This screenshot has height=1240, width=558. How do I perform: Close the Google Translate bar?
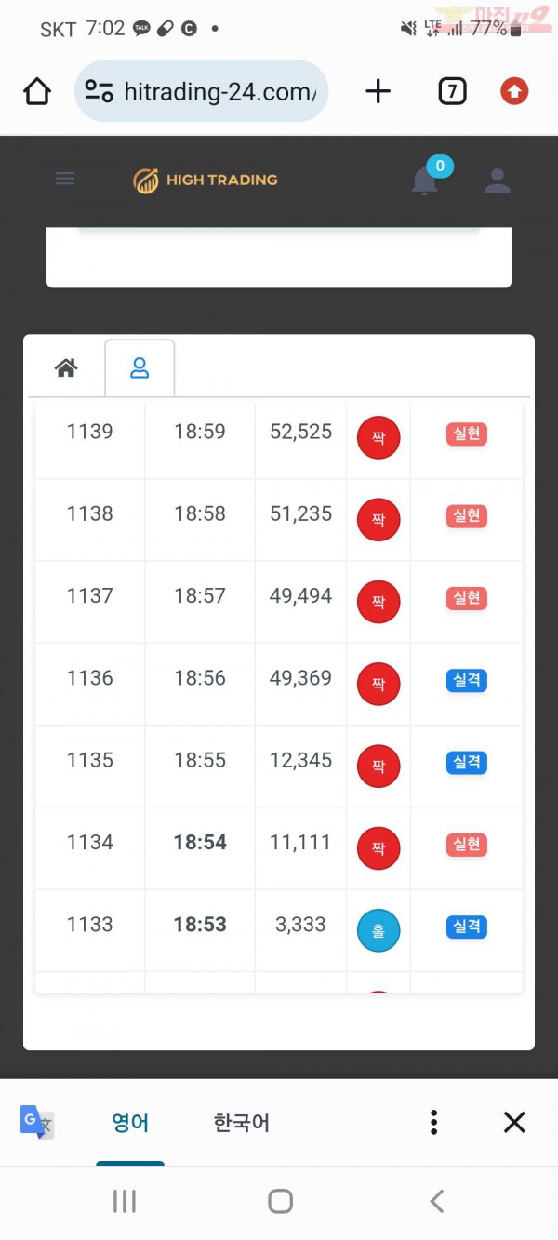point(514,1122)
